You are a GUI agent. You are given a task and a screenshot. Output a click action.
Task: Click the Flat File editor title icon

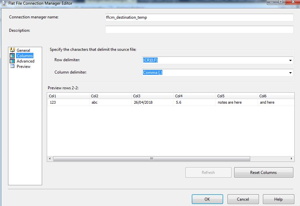click(x=4, y=3)
